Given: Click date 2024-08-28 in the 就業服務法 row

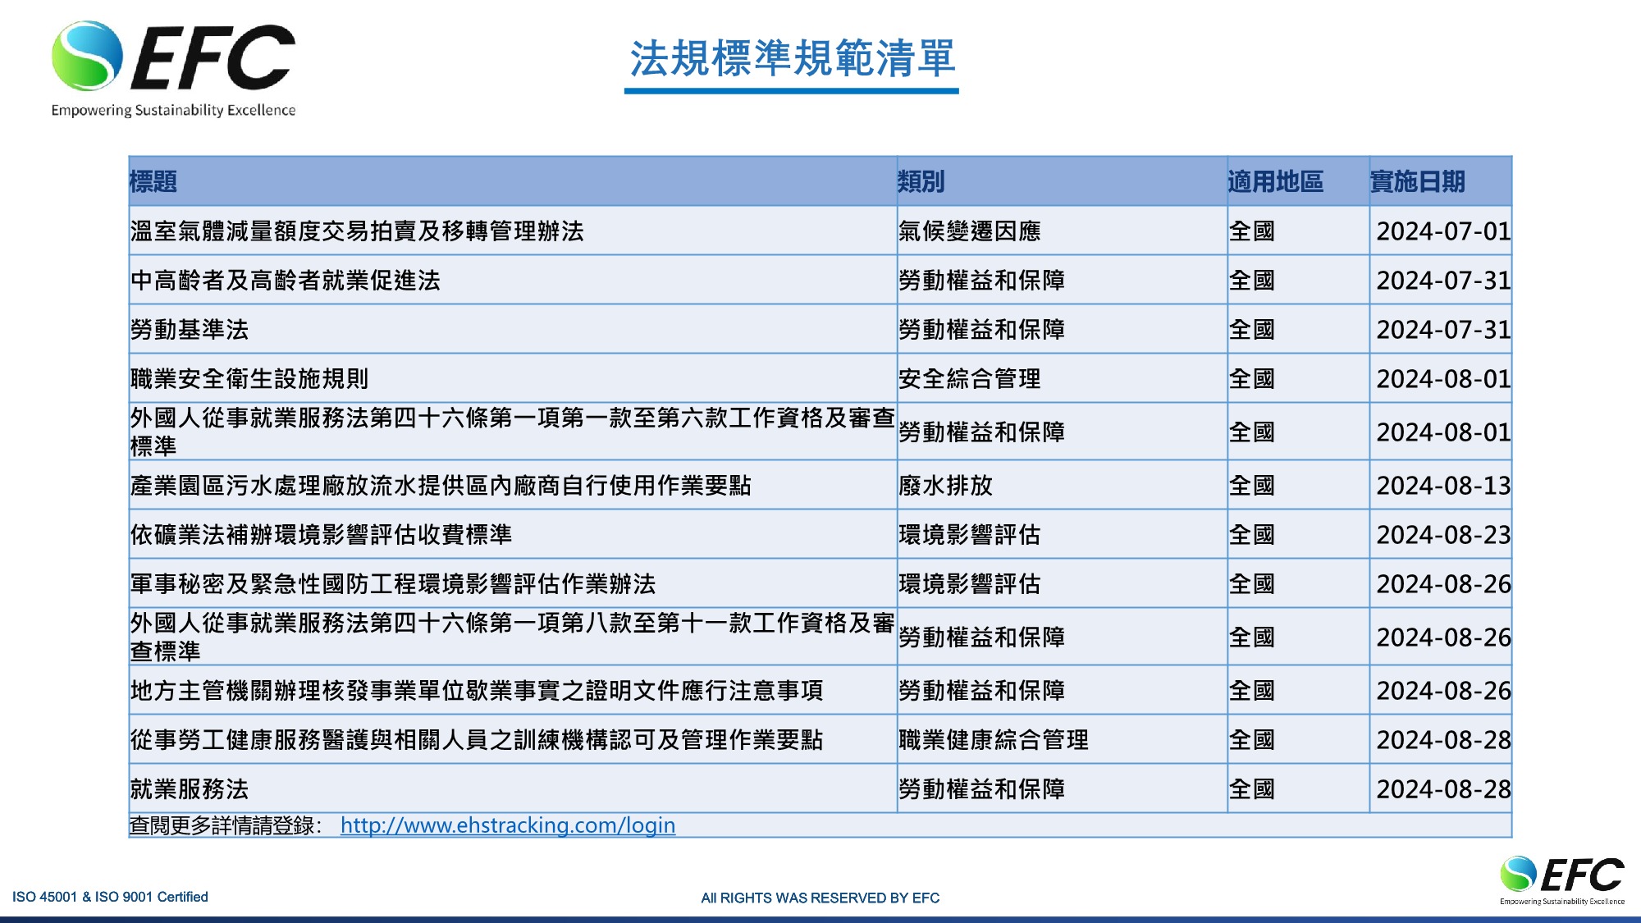Looking at the screenshot, I should pyautogui.click(x=1443, y=788).
